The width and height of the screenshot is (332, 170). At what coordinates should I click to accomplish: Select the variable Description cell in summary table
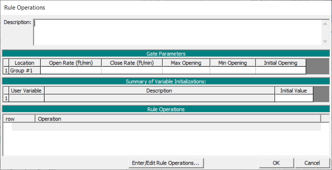(159, 98)
